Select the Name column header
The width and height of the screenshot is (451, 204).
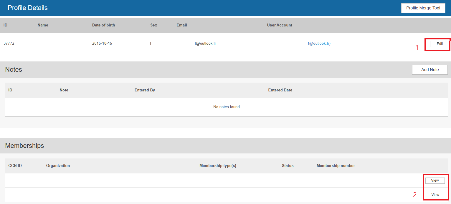pos(43,25)
